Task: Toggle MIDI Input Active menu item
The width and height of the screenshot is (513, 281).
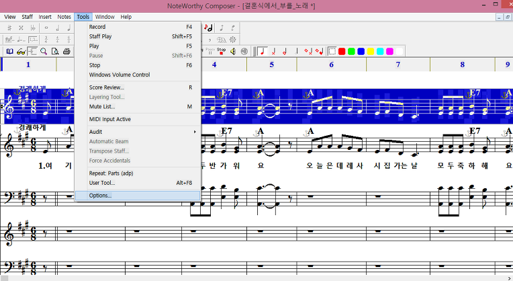Action: [x=138, y=119]
